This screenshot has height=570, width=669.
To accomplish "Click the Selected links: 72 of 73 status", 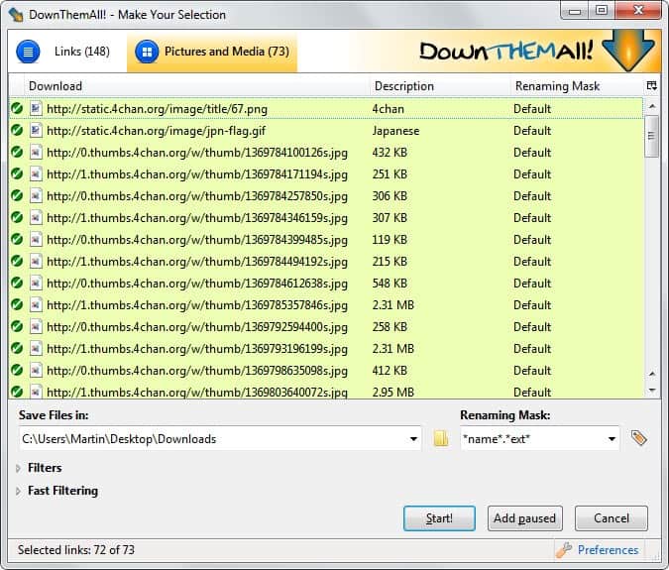I will coord(76,550).
